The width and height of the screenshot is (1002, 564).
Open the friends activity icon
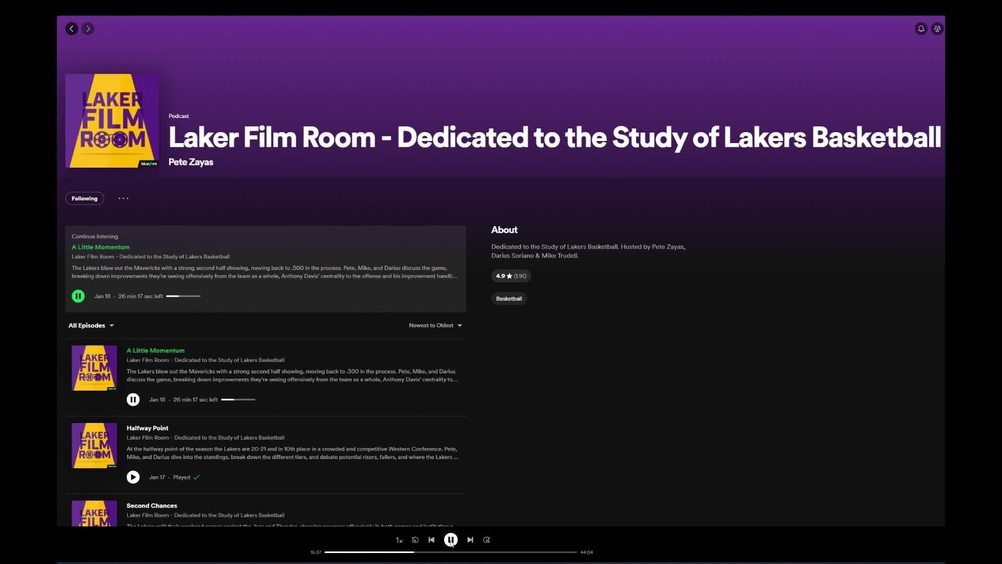coord(937,29)
